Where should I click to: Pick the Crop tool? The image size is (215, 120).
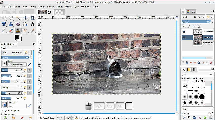pos(32,18)
